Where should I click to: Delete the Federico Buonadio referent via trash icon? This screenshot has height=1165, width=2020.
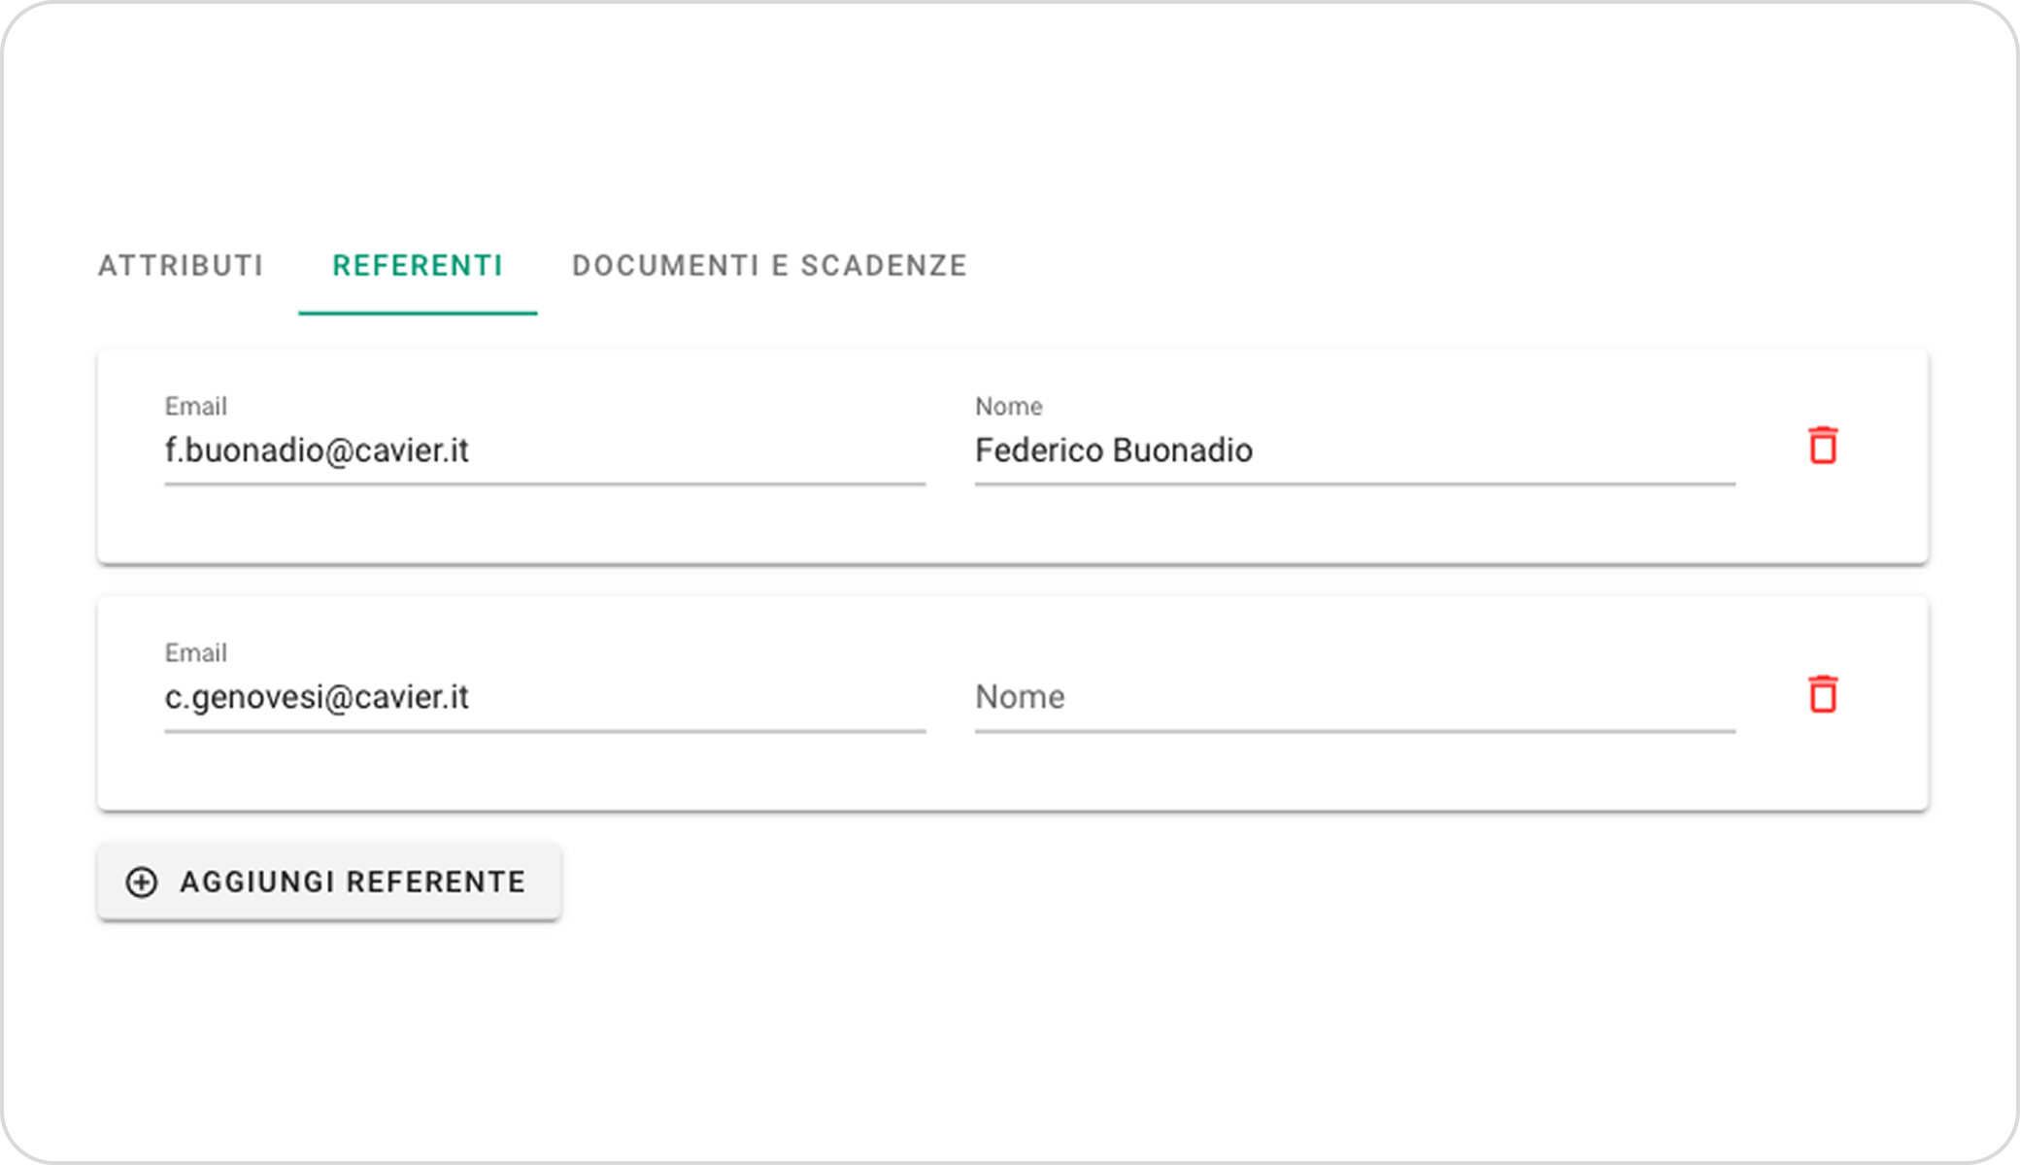pyautogui.click(x=1823, y=447)
